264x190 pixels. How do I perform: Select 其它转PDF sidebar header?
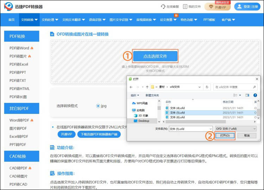point(22,109)
